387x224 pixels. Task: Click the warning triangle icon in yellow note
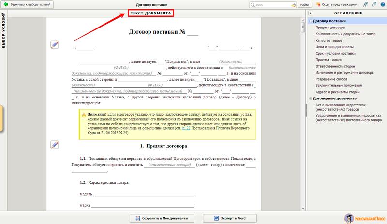point(84,115)
